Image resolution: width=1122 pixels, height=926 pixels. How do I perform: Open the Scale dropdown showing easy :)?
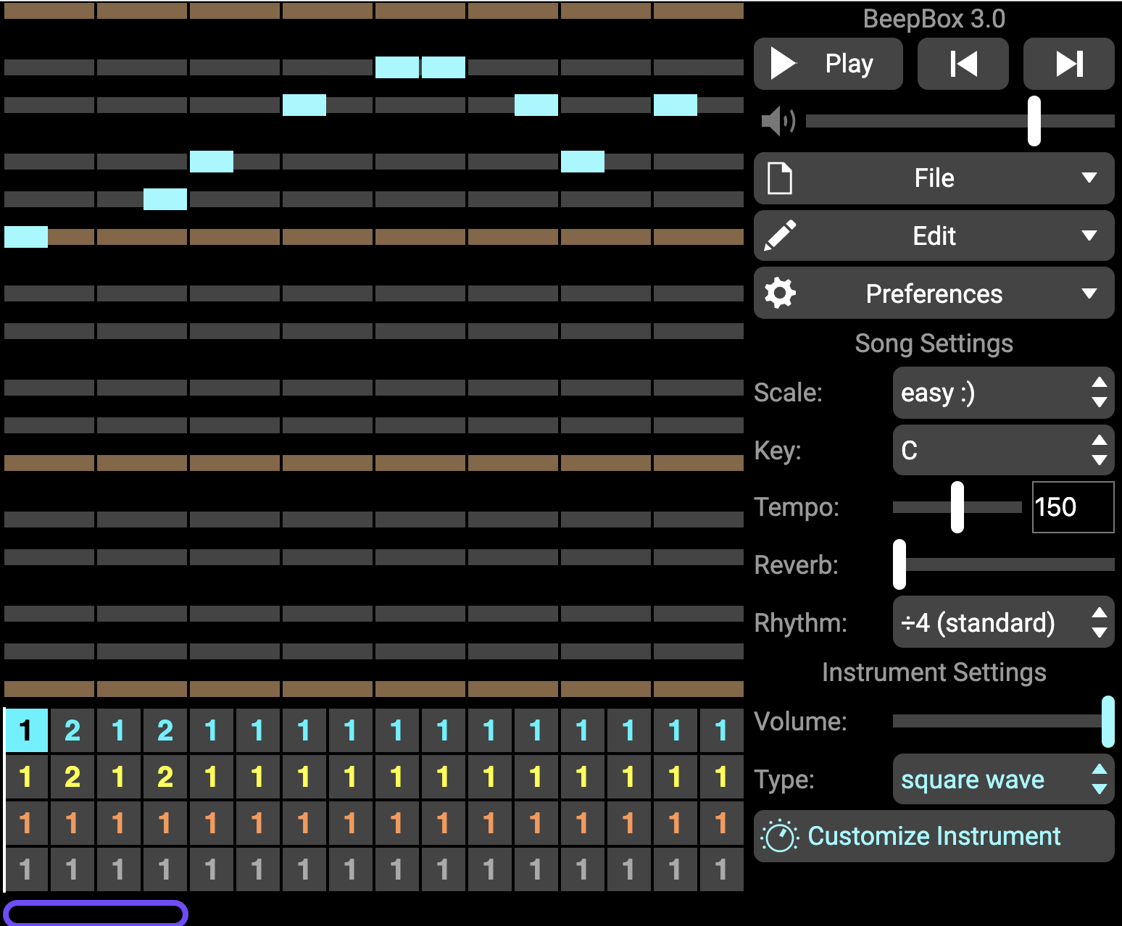click(x=1002, y=393)
